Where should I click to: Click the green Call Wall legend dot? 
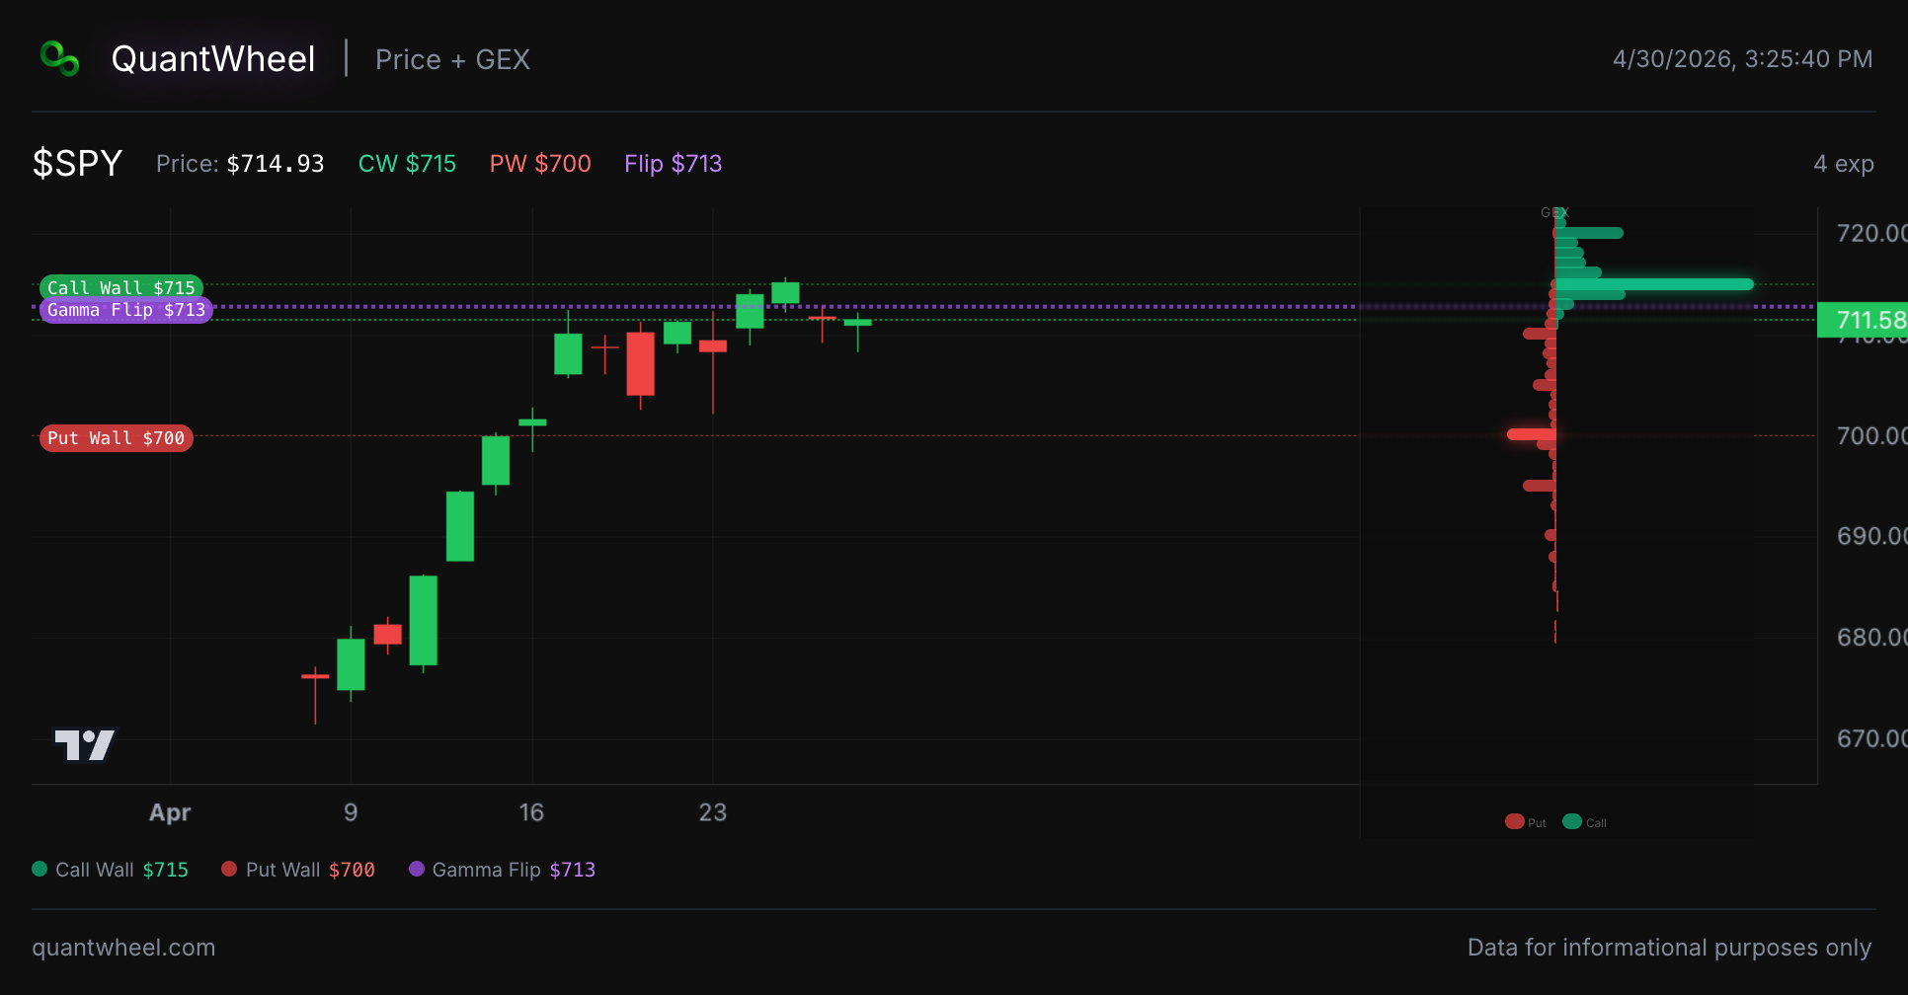tap(40, 869)
